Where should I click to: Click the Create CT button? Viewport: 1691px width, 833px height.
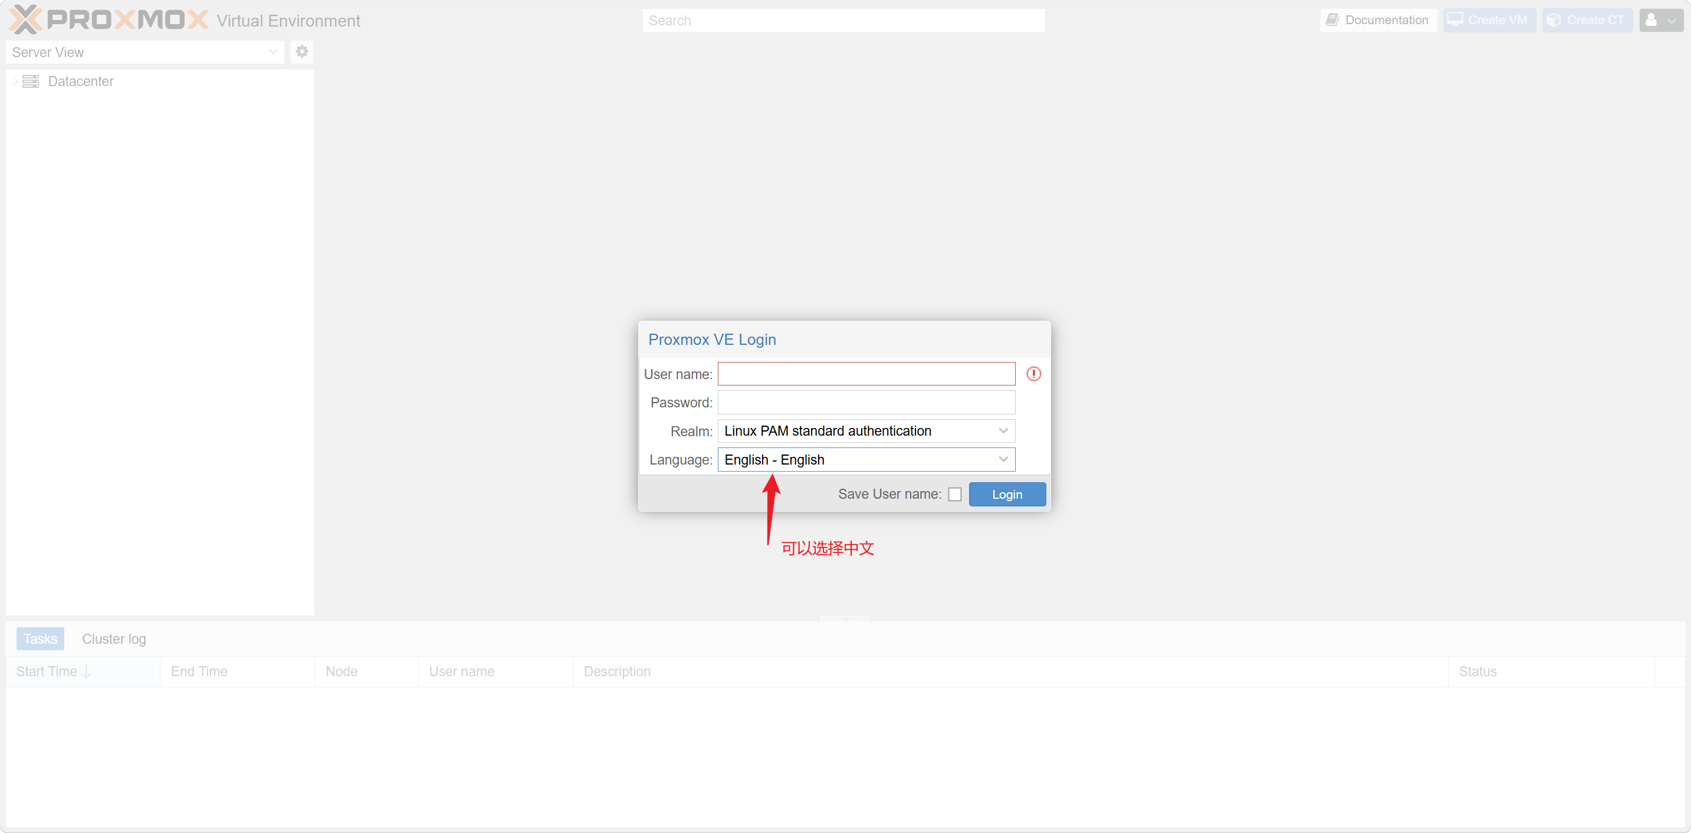point(1587,20)
